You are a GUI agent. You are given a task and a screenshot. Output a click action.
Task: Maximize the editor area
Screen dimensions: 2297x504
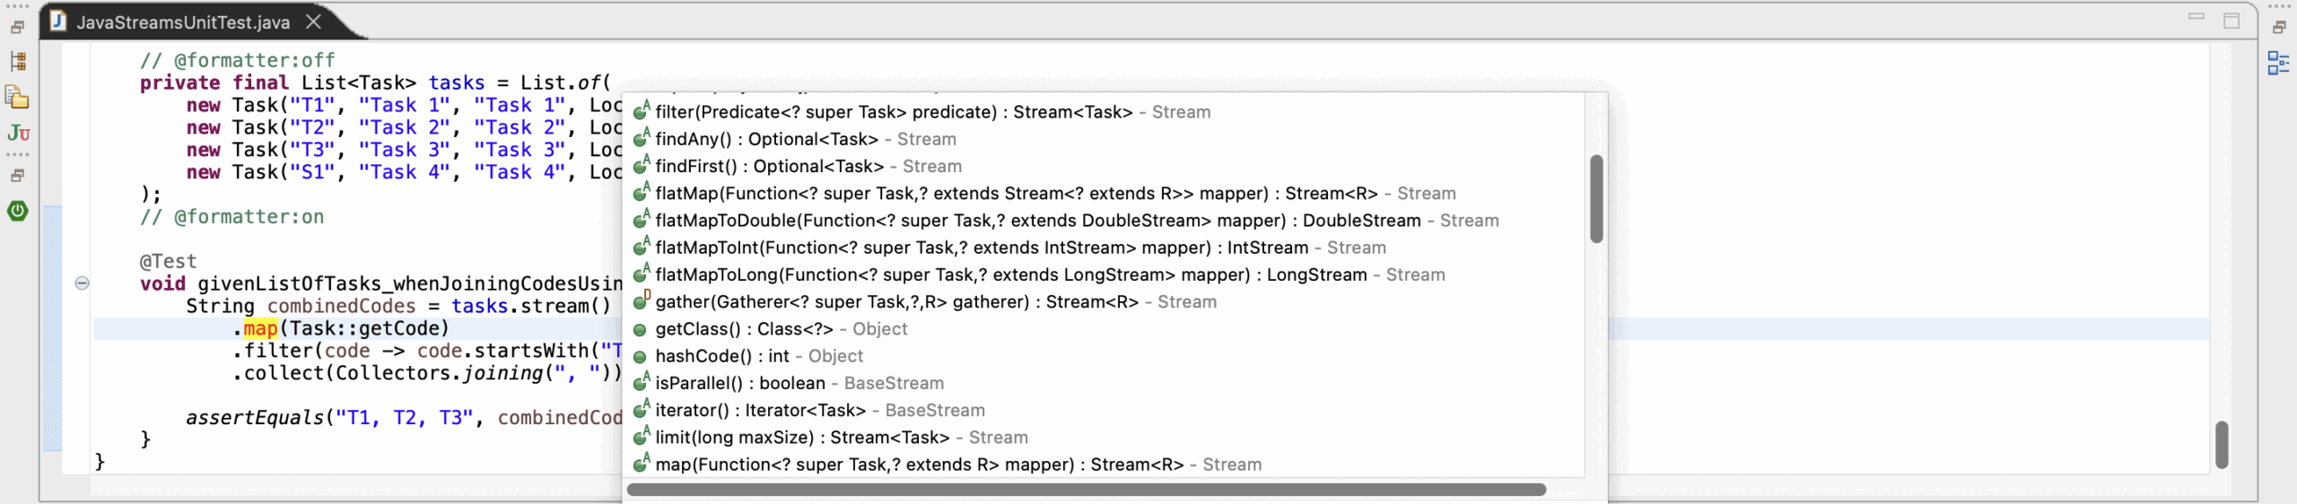pos(2231,21)
